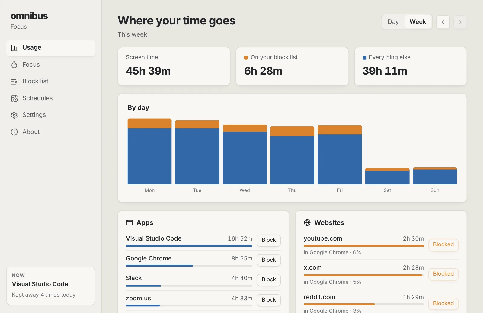This screenshot has height=313, width=483.
Task: Toggle Blocked status for x.com
Action: 443,274
